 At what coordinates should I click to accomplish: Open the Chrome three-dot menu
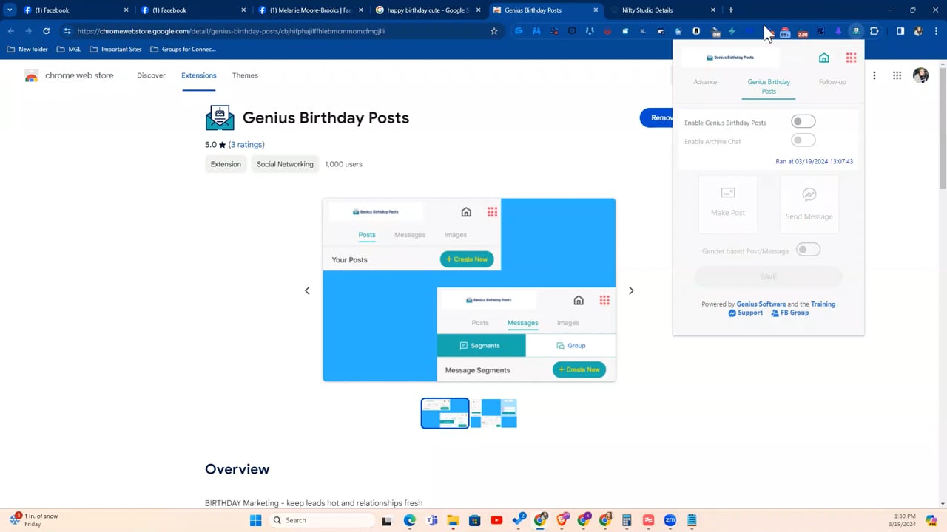(x=936, y=31)
